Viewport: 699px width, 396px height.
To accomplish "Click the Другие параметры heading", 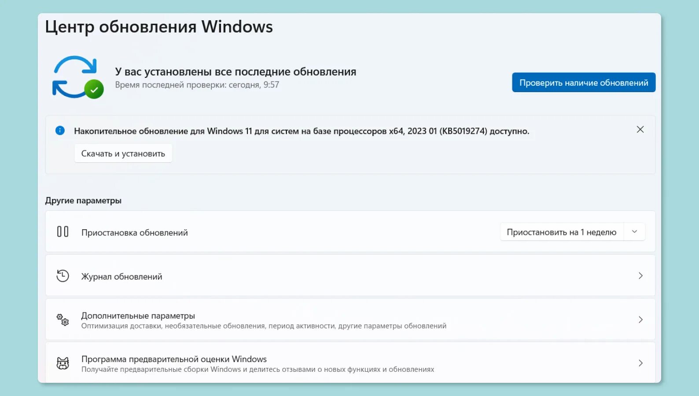I will [x=83, y=201].
